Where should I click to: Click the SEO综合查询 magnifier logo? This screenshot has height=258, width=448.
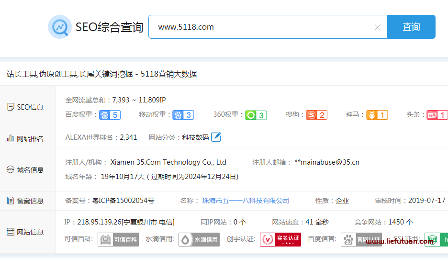[60, 27]
